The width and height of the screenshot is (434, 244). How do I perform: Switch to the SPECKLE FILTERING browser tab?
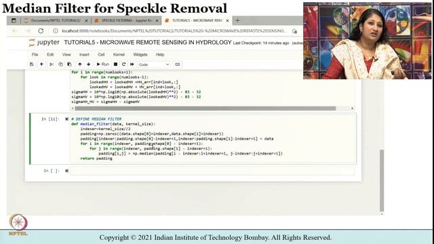tap(126, 20)
